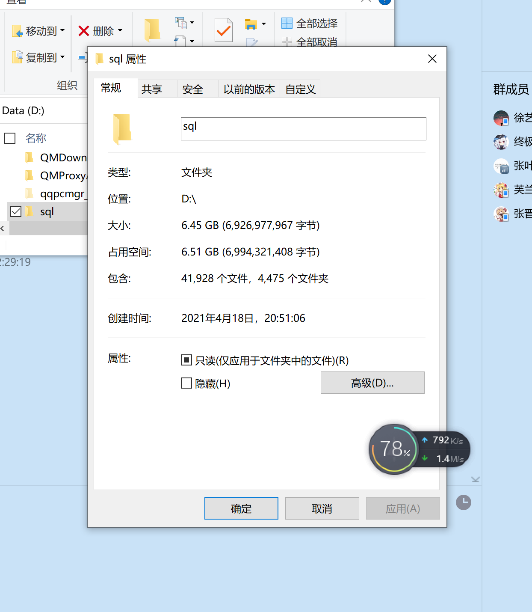
Task: Click the red Delete X icon
Action: click(x=84, y=31)
